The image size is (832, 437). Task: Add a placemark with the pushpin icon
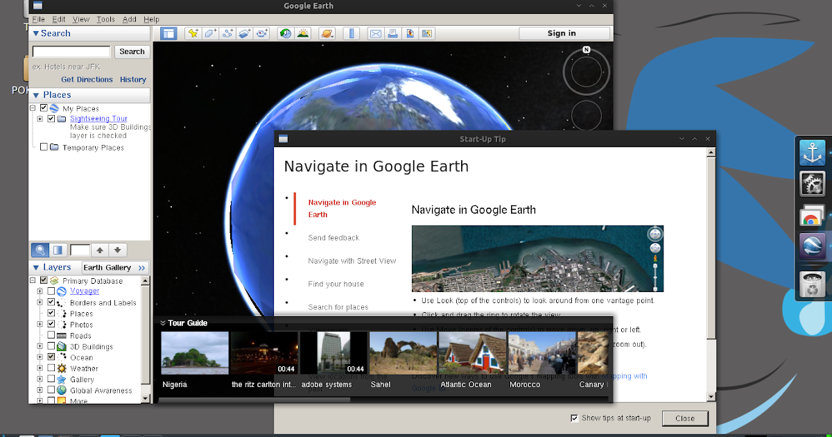193,33
